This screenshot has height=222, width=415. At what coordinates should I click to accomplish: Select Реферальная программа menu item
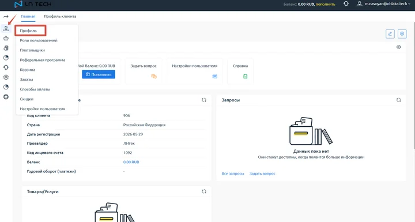tap(42, 60)
